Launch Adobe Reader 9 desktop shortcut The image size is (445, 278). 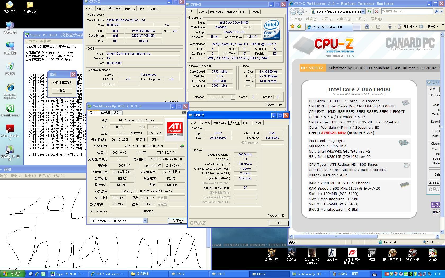pos(10,132)
